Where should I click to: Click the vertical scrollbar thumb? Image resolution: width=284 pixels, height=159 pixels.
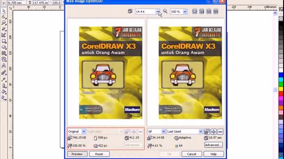(x=275, y=90)
